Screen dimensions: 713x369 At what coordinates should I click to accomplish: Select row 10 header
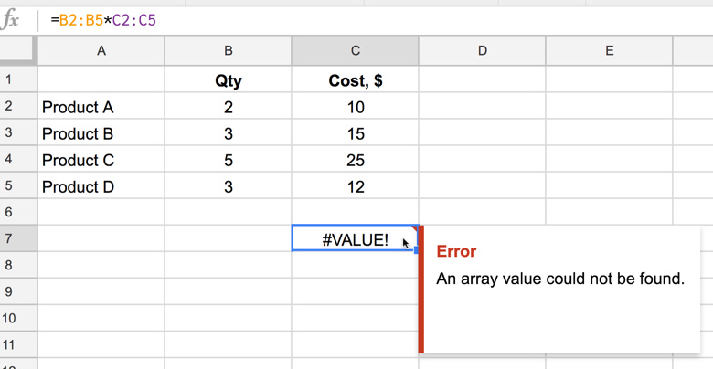coord(9,319)
